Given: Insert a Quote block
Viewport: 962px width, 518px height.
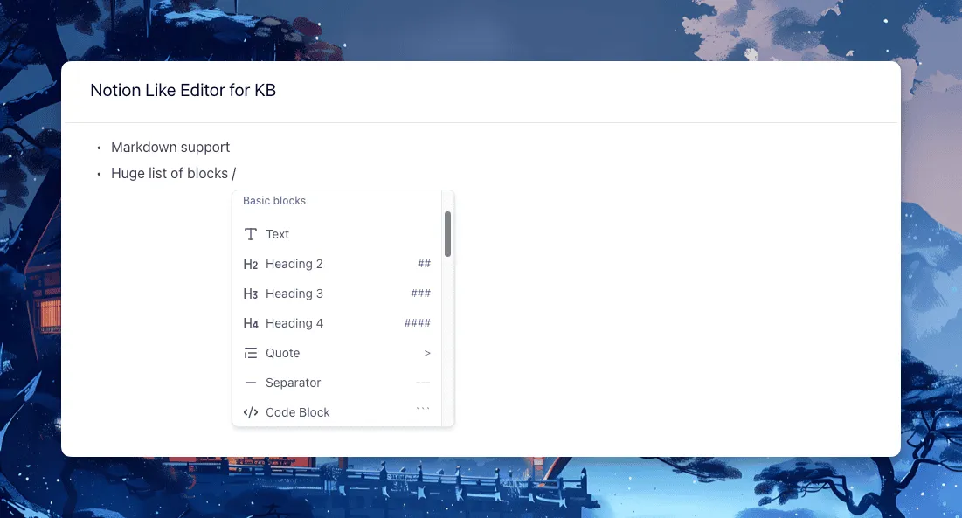Looking at the screenshot, I should pos(336,353).
